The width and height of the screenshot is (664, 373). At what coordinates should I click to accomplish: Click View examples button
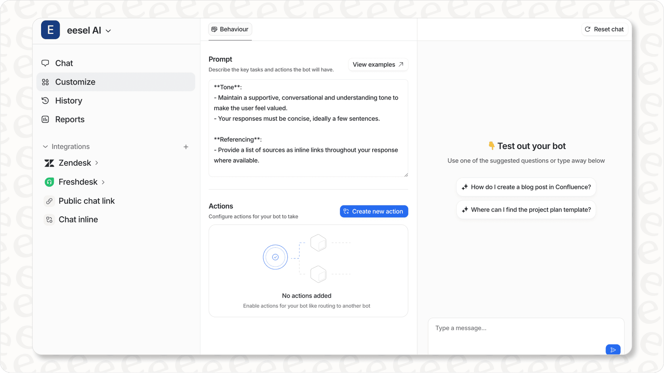point(378,64)
